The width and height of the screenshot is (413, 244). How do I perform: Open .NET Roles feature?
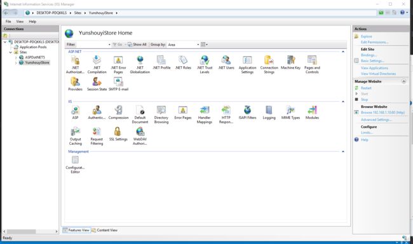click(x=183, y=62)
